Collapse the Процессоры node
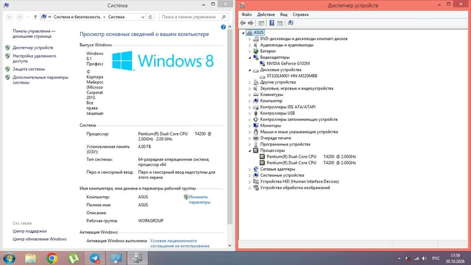The height and width of the screenshot is (265, 471). (x=250, y=151)
